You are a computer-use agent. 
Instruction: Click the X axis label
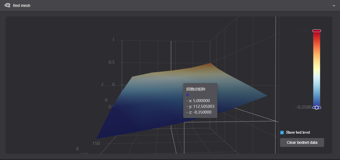point(77,149)
